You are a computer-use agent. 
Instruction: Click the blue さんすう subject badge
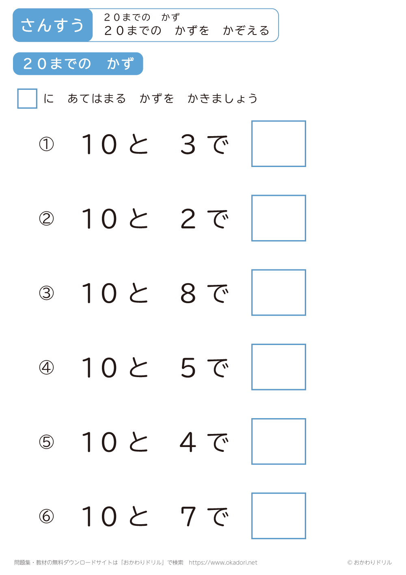pos(53,25)
